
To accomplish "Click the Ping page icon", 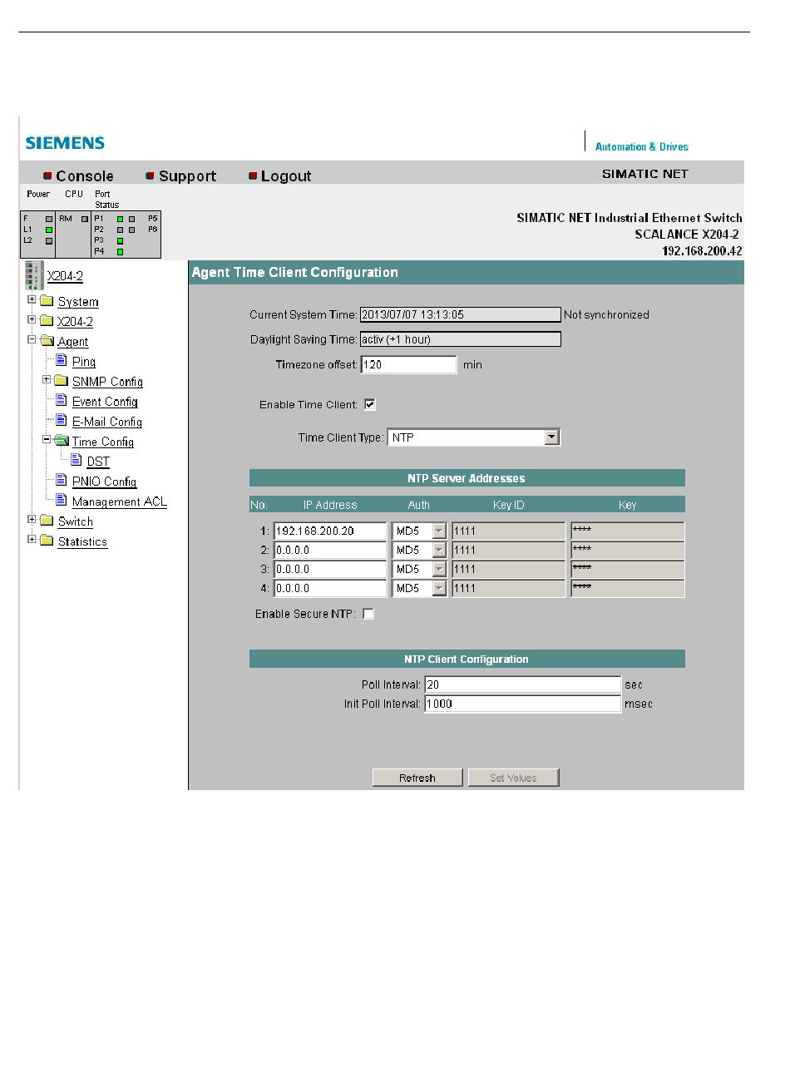I will tap(62, 361).
